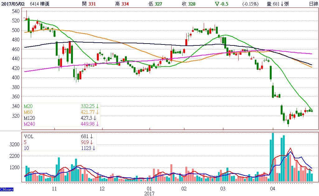Viewport: 319px width, 196px height.
Task: Select the M20 moving average legend label
Action: tap(28, 106)
